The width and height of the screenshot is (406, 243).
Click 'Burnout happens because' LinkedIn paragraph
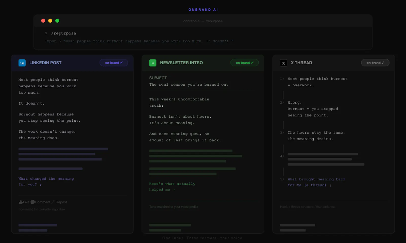[49, 118]
